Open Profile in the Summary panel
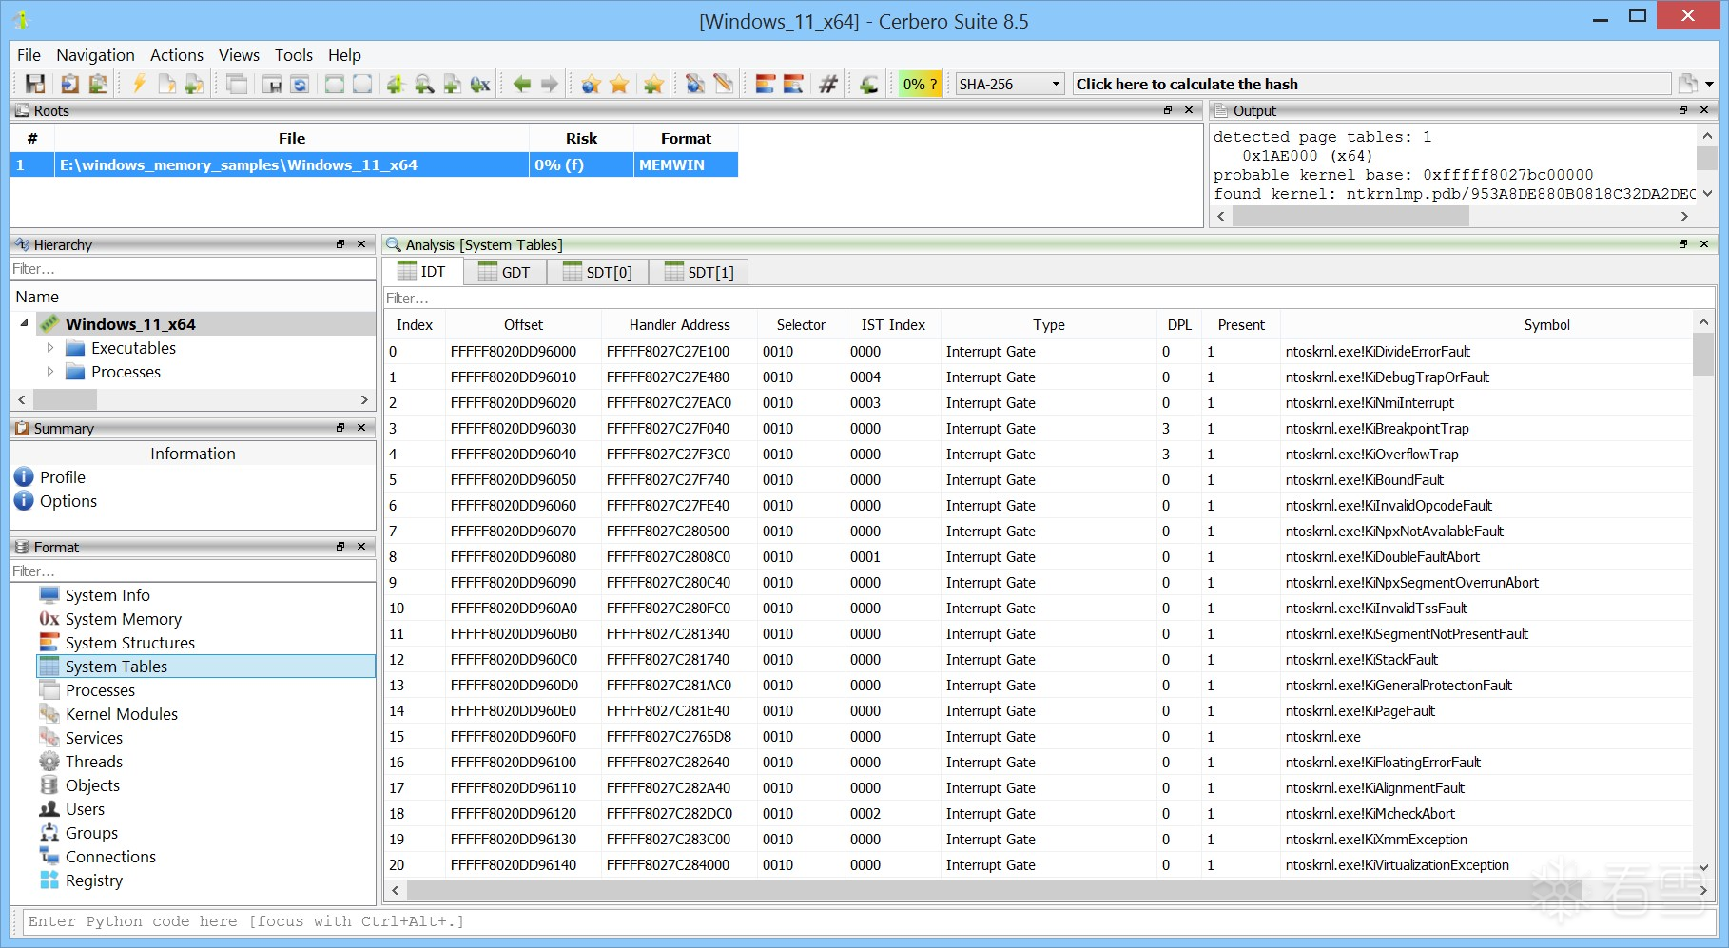Screen dimensions: 1729x948 [63, 477]
